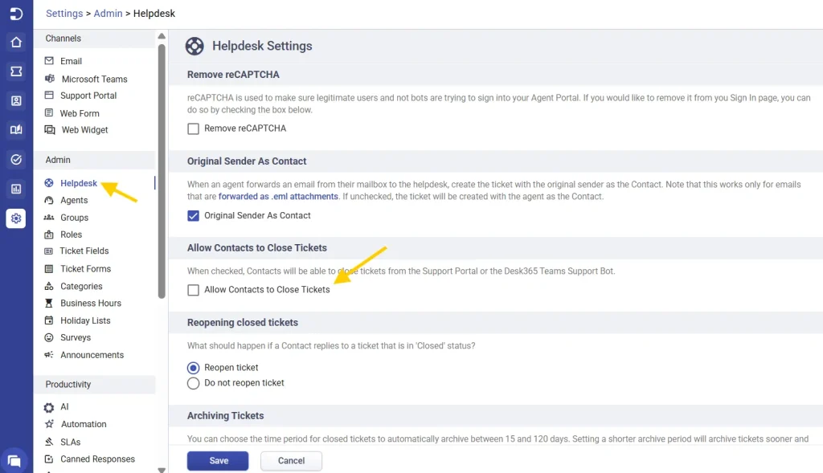This screenshot has height=473, width=823.
Task: Go to Ticket Fields in Admin menu
Action: click(x=84, y=251)
